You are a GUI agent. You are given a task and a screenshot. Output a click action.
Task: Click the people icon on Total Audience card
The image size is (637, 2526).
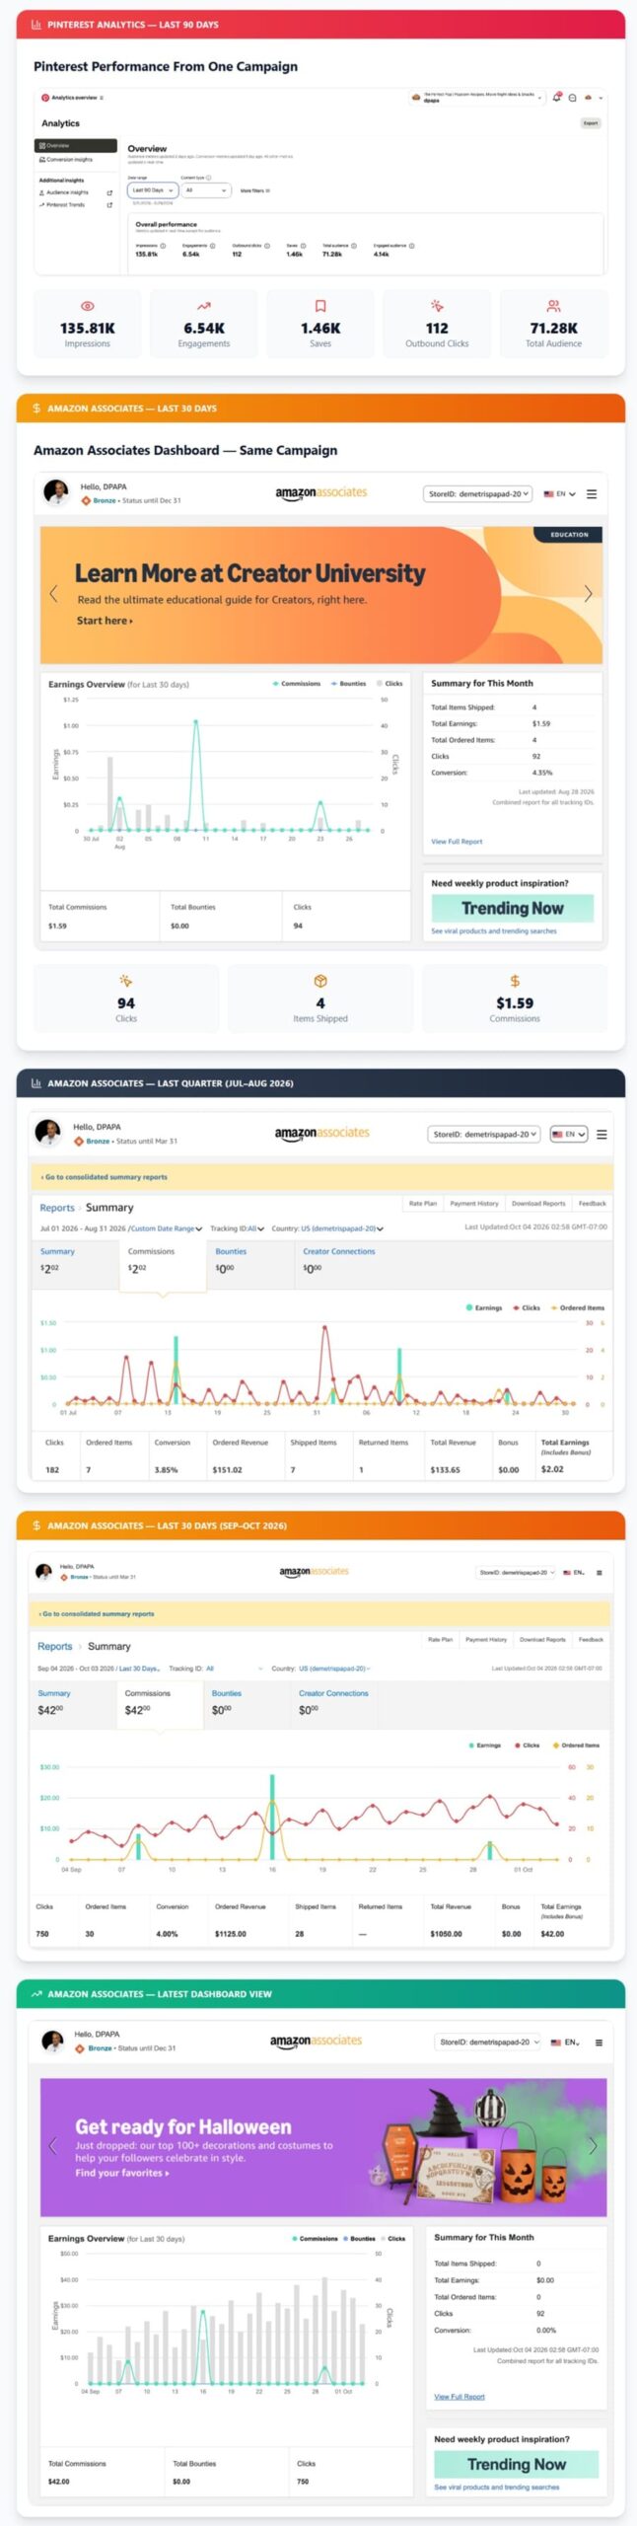(x=553, y=307)
